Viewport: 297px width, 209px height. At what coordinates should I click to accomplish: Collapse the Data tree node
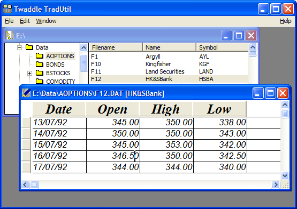click(x=19, y=47)
